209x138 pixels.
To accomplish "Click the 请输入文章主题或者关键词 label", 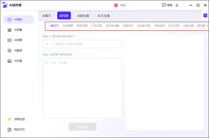I will (x=58, y=36).
